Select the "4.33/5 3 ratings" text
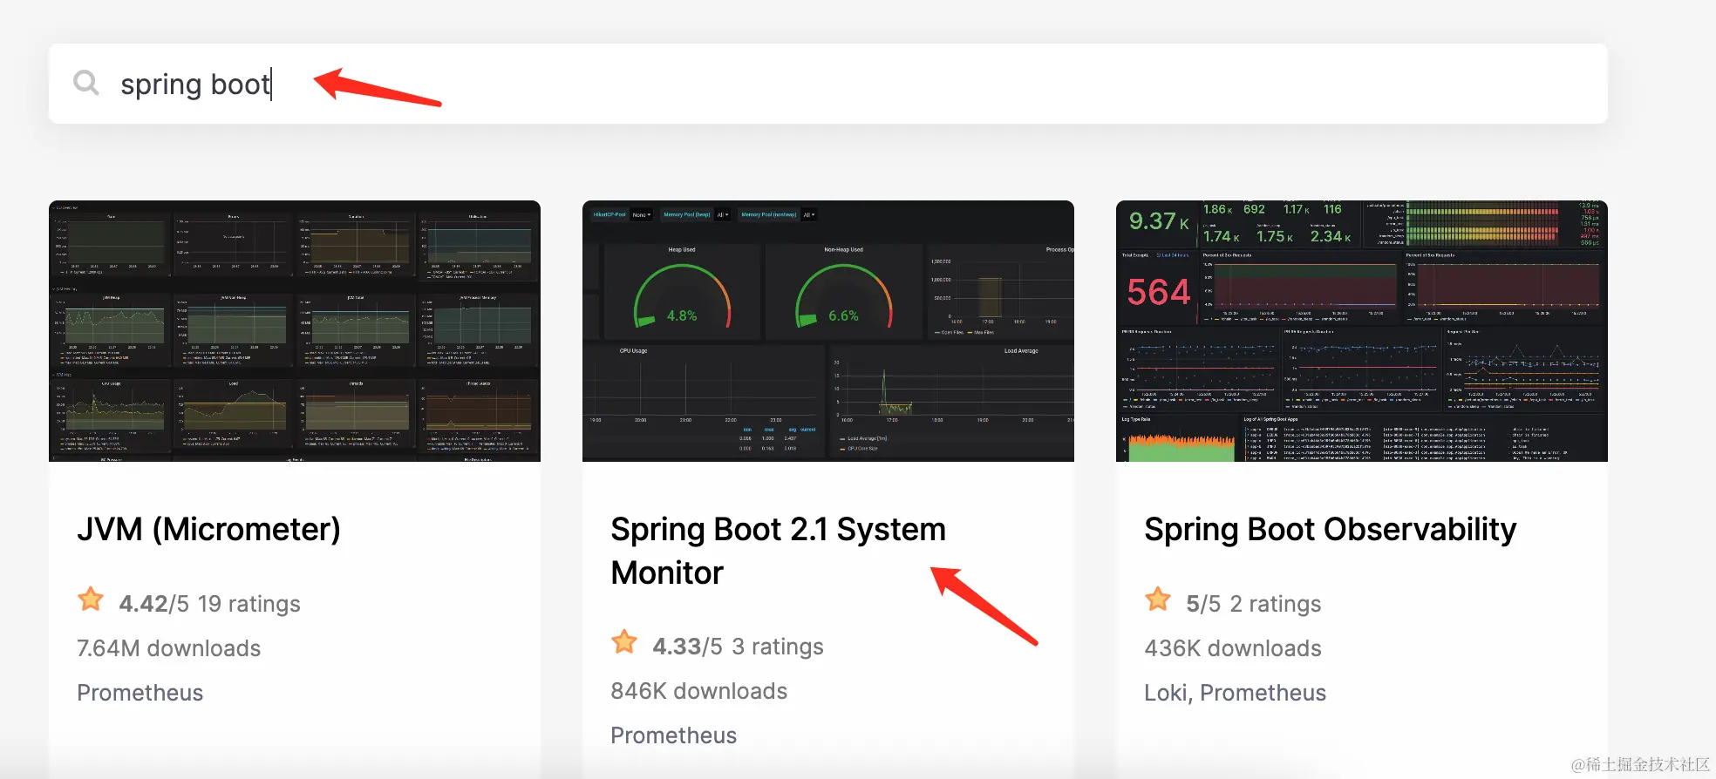 tap(738, 647)
